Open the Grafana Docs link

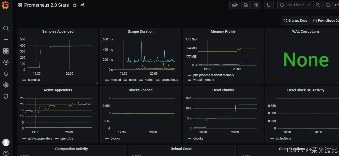click(295, 21)
